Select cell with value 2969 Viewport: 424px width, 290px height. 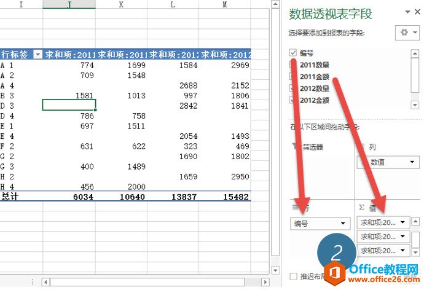tap(225, 65)
